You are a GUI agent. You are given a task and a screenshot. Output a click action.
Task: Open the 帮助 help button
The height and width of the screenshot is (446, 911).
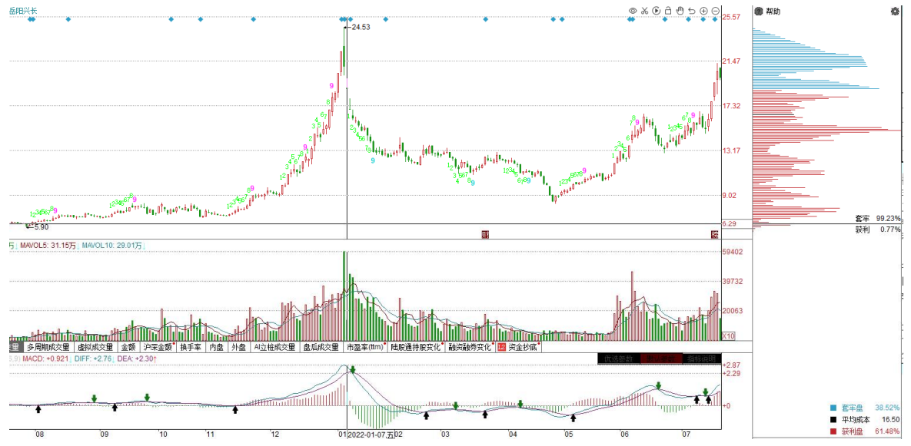coord(769,12)
